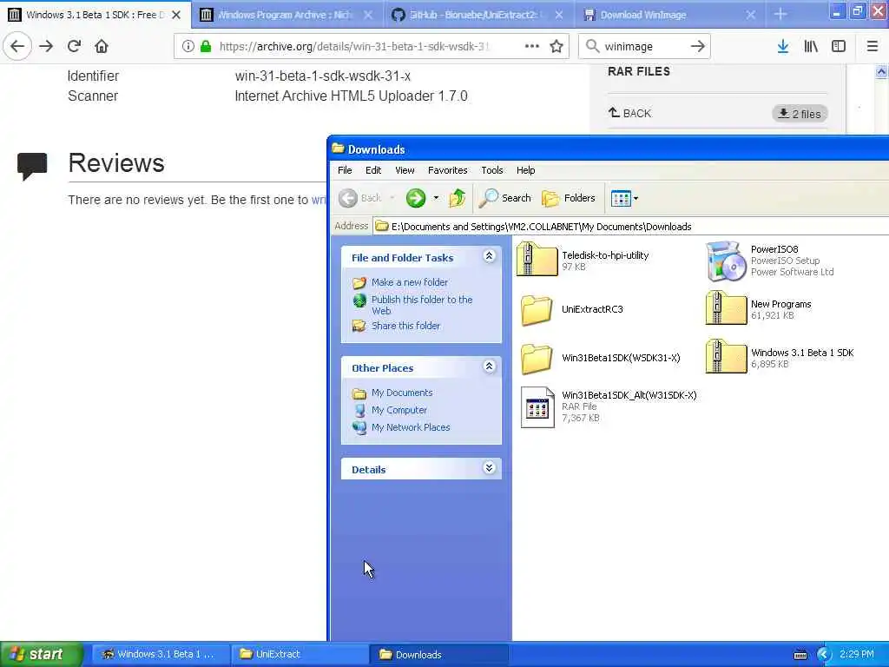Click Downloads taskbar item
The width and height of the screenshot is (889, 667).
point(439,654)
